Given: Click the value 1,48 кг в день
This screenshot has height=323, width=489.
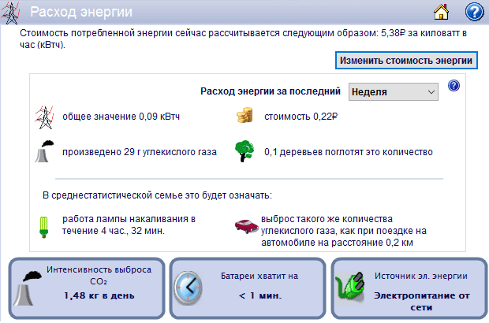Looking at the screenshot, I should [99, 295].
